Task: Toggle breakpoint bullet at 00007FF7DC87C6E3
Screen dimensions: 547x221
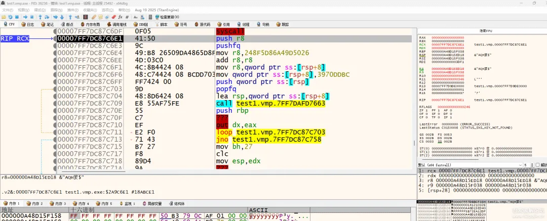Action: (x=55, y=46)
